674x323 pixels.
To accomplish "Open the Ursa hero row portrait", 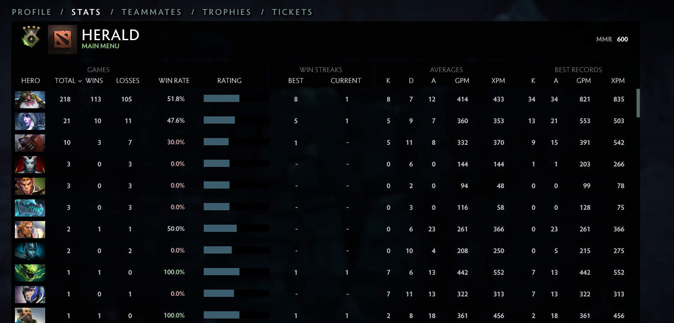I will 30,143.
